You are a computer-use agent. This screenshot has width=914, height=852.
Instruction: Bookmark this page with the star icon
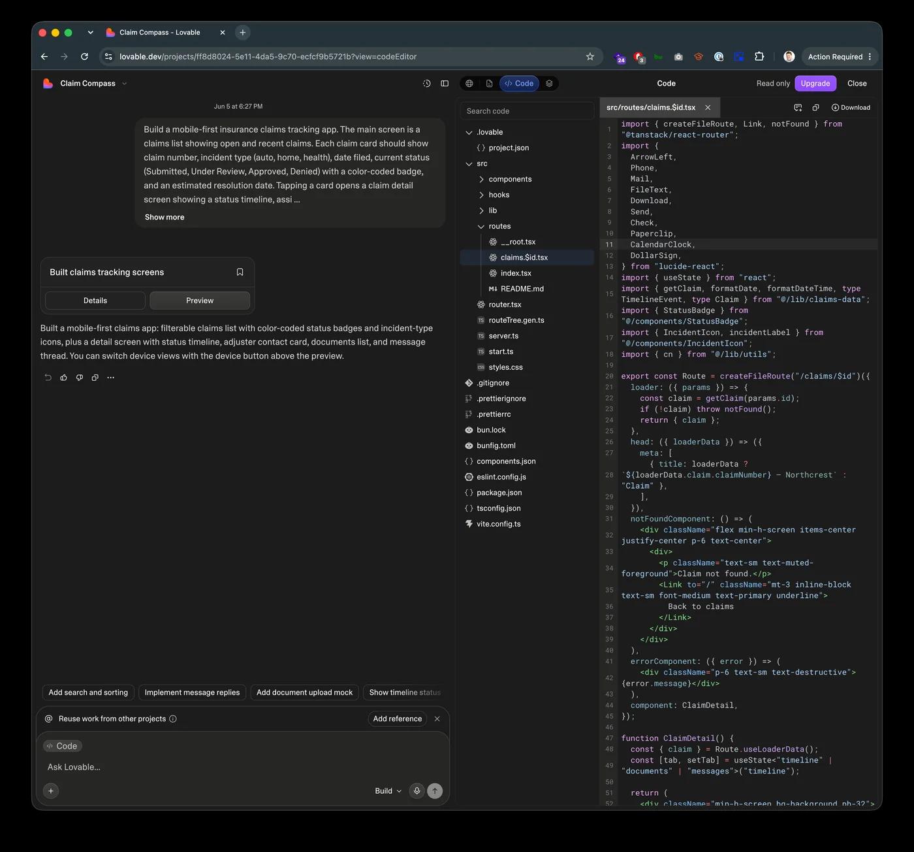tap(590, 57)
